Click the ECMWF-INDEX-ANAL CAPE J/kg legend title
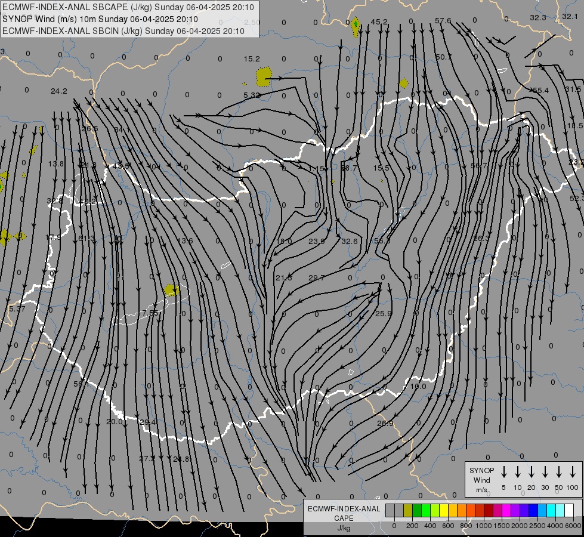Screen dimensions: 584x537 [344, 518]
